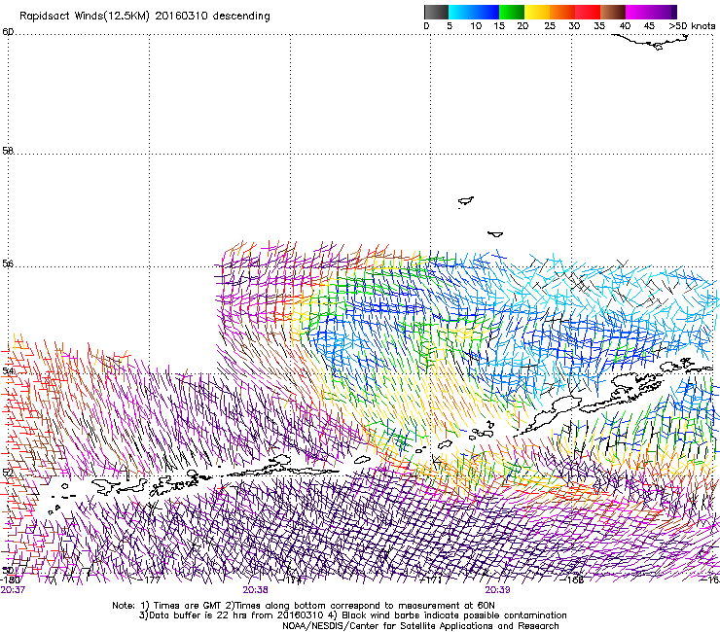Click the larger northern island outline above 56N
The image size is (720, 632).
466,201
